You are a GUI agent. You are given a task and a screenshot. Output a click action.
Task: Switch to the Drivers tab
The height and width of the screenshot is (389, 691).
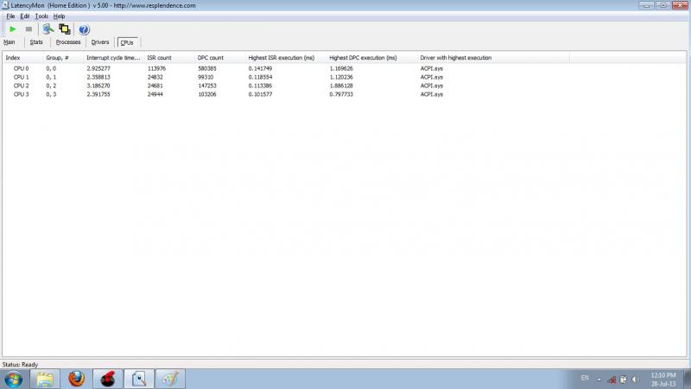[100, 41]
